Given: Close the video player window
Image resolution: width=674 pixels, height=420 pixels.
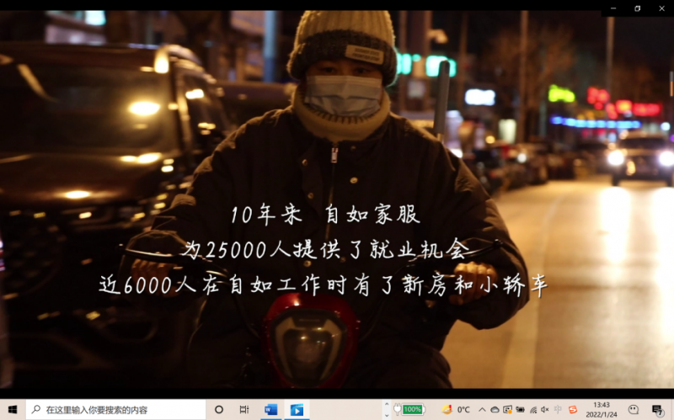Looking at the screenshot, I should coord(662,8).
